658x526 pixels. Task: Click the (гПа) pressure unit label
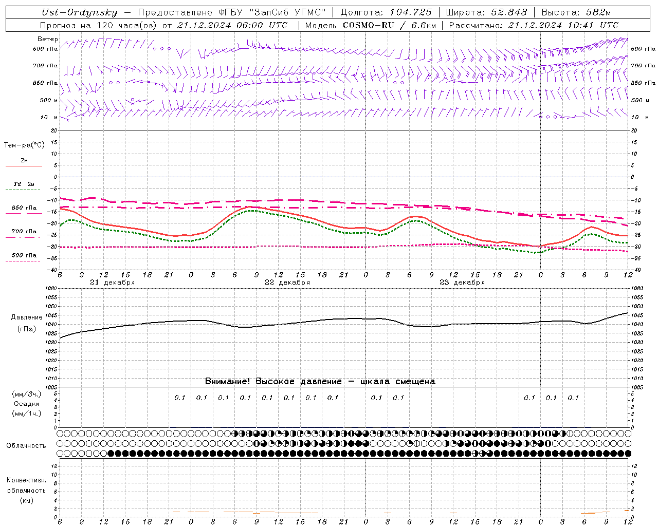click(x=26, y=329)
